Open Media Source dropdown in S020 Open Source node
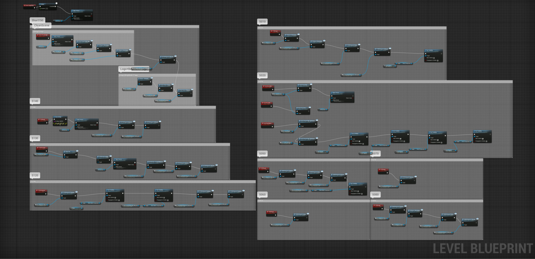This screenshot has width=535, height=259. [337, 101]
